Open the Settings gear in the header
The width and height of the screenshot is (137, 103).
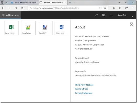(104, 15)
